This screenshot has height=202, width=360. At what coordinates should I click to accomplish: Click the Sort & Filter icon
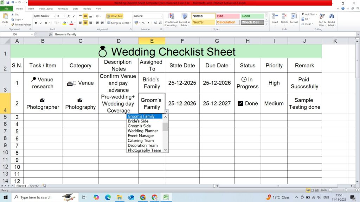click(x=322, y=16)
